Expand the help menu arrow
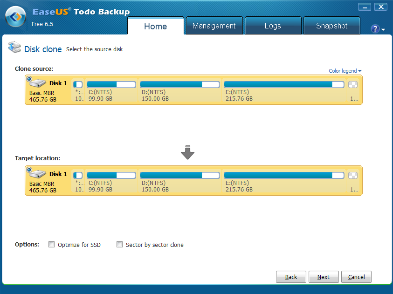The width and height of the screenshot is (393, 294). coord(383,29)
